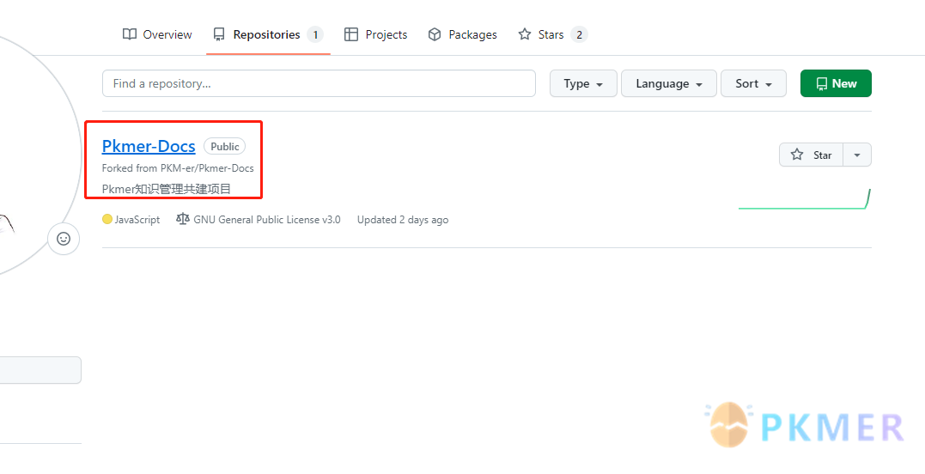Open the Pkmer-Docs repository link
The width and height of the screenshot is (925, 474).
pyautogui.click(x=149, y=146)
